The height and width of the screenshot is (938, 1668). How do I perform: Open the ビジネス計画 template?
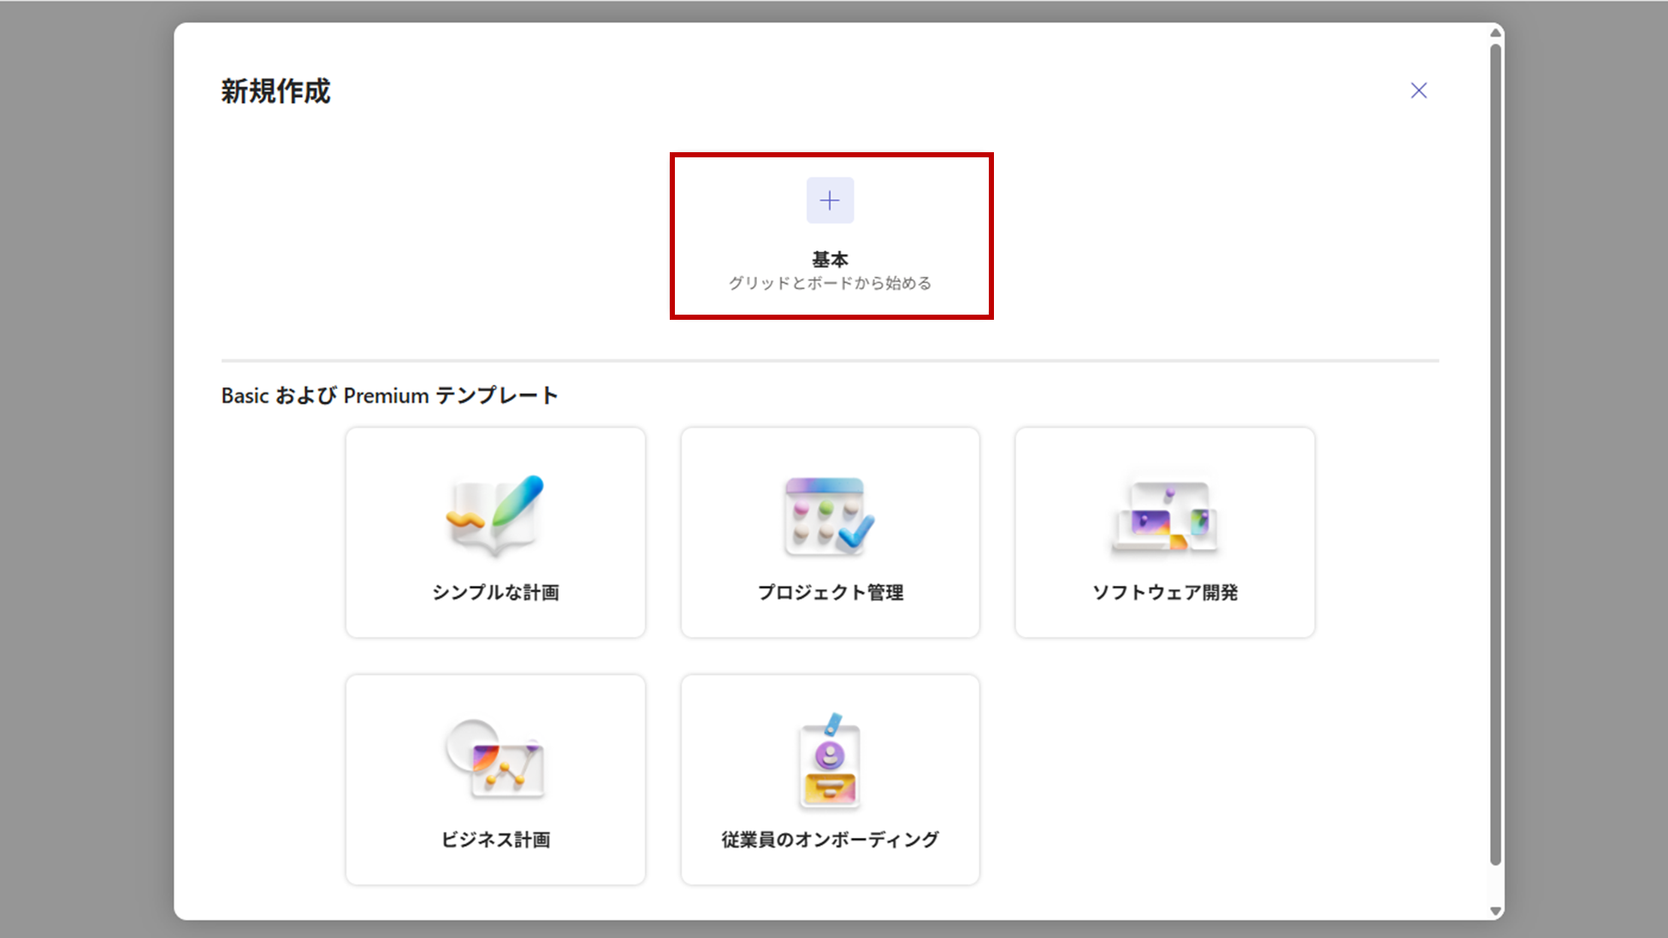click(494, 778)
